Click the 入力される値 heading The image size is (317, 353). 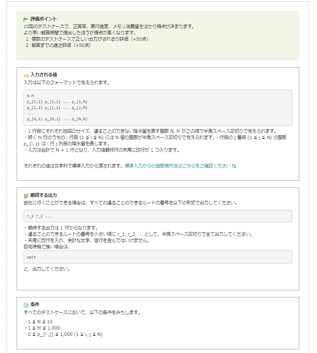44,75
